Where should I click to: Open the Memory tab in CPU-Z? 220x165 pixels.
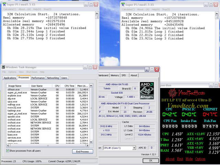(x=115, y=75)
